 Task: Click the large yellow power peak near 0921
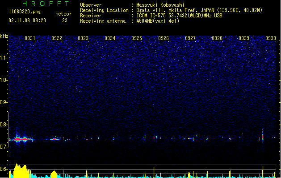pyautogui.click(x=21, y=171)
